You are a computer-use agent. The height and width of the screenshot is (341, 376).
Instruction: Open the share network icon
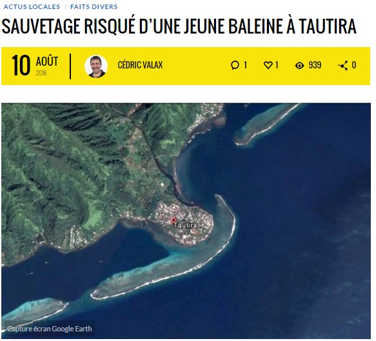point(343,65)
